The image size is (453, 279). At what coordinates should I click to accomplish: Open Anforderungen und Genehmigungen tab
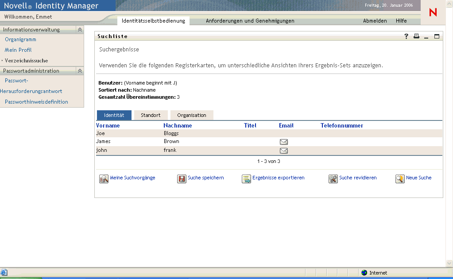(250, 21)
